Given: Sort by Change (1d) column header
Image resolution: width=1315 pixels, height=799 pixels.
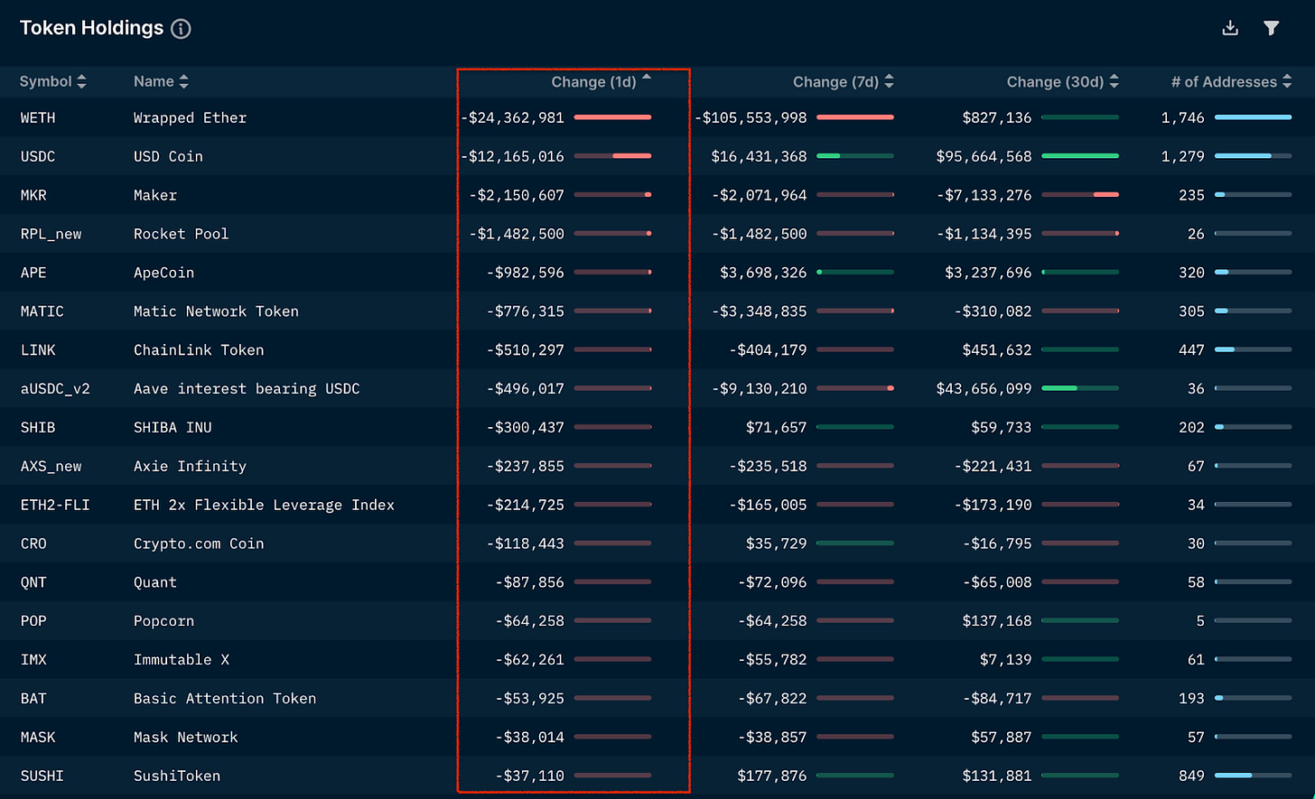Looking at the screenshot, I should click(x=602, y=81).
